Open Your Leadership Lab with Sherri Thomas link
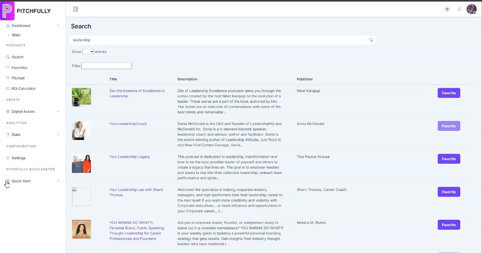482x253 pixels. 136,192
